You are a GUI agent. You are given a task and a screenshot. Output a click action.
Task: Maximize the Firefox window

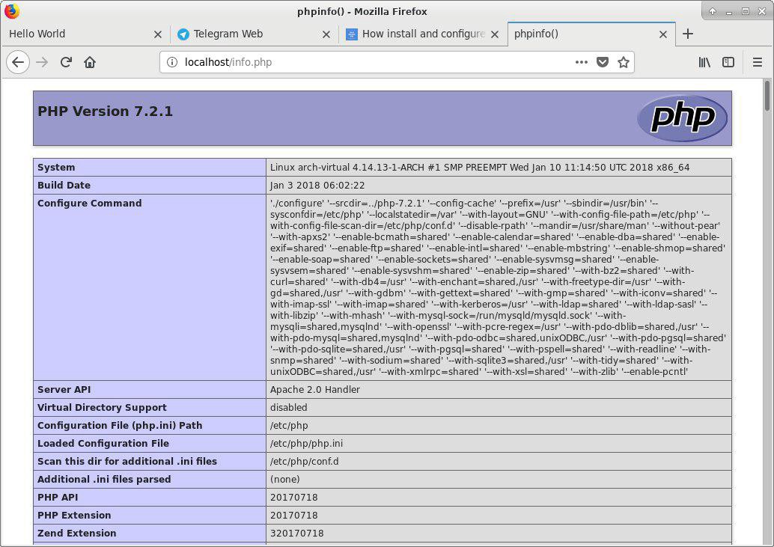click(x=746, y=11)
